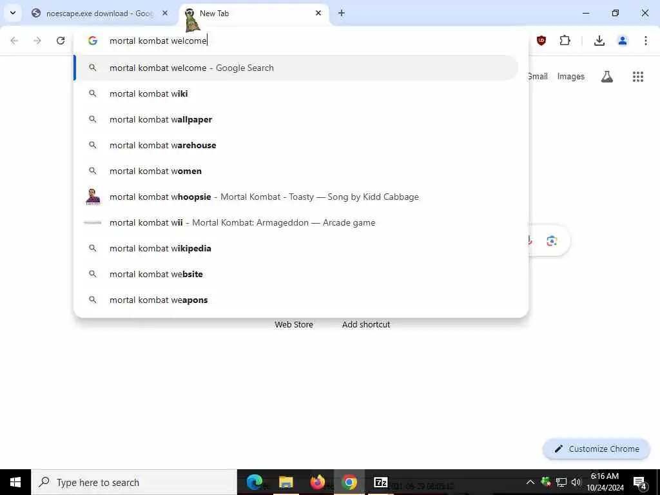Click the Customize Chrome button

596,449
